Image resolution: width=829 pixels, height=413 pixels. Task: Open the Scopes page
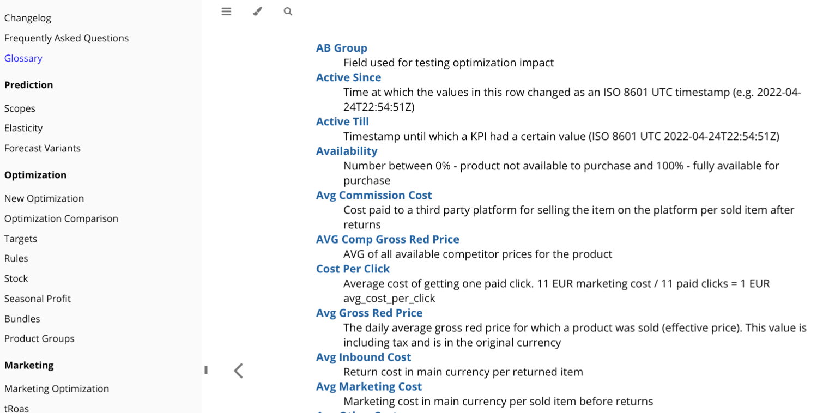(x=20, y=108)
